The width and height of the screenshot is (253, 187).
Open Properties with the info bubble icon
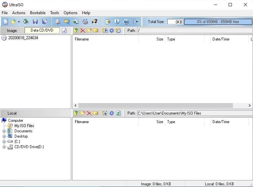117,22
